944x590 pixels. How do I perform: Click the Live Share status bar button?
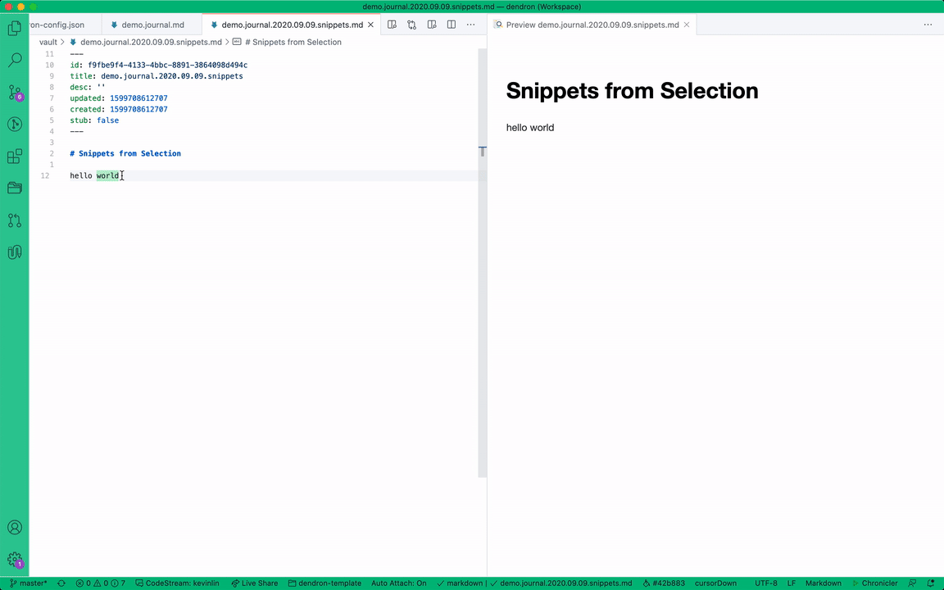point(254,583)
